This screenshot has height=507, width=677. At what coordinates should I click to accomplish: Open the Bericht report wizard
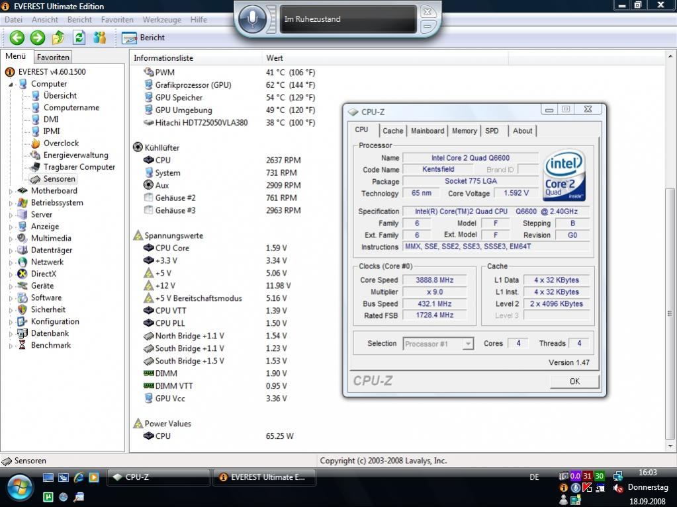point(144,38)
